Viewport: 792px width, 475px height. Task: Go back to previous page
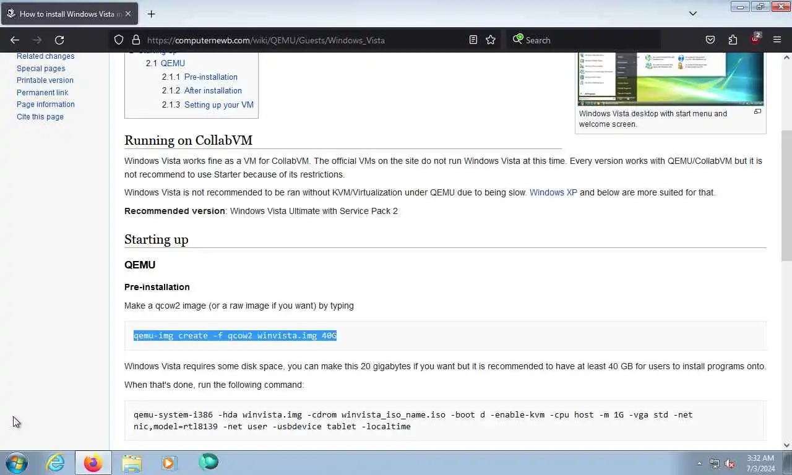pyautogui.click(x=15, y=40)
